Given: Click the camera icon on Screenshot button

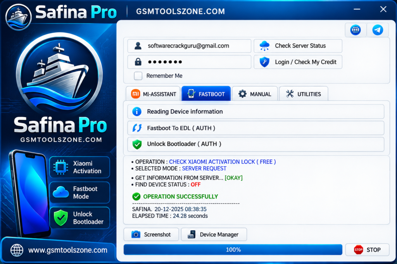Looking at the screenshot, I should pos(136,235).
